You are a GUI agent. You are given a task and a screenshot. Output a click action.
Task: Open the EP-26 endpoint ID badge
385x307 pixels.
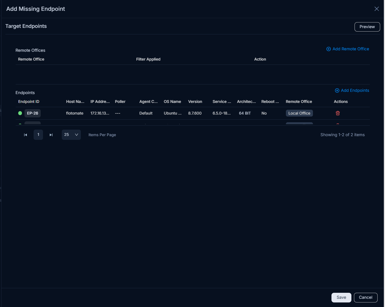click(x=32, y=113)
